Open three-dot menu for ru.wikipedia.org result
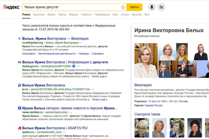This screenshot has height=139, width=209. click(81, 43)
